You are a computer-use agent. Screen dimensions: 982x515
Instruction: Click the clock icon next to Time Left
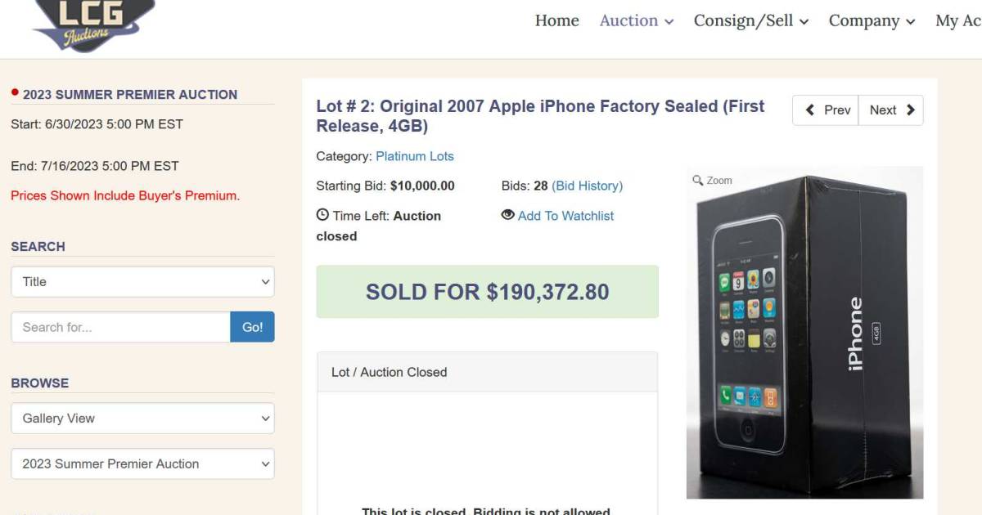pos(321,215)
